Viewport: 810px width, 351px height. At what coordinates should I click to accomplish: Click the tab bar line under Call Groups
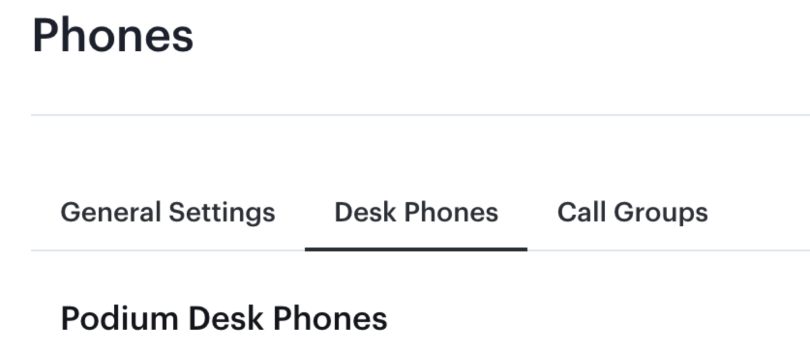pyautogui.click(x=632, y=250)
